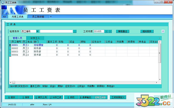Click the S 保存 button
This screenshot has height=108, width=174.
click(x=26, y=97)
